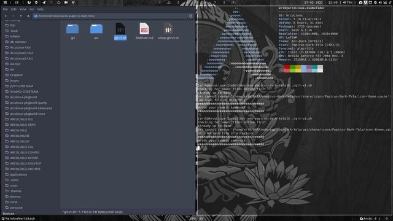Click the back arrow in file manager toolbar
The width and height of the screenshot is (393, 221).
coord(6,16)
